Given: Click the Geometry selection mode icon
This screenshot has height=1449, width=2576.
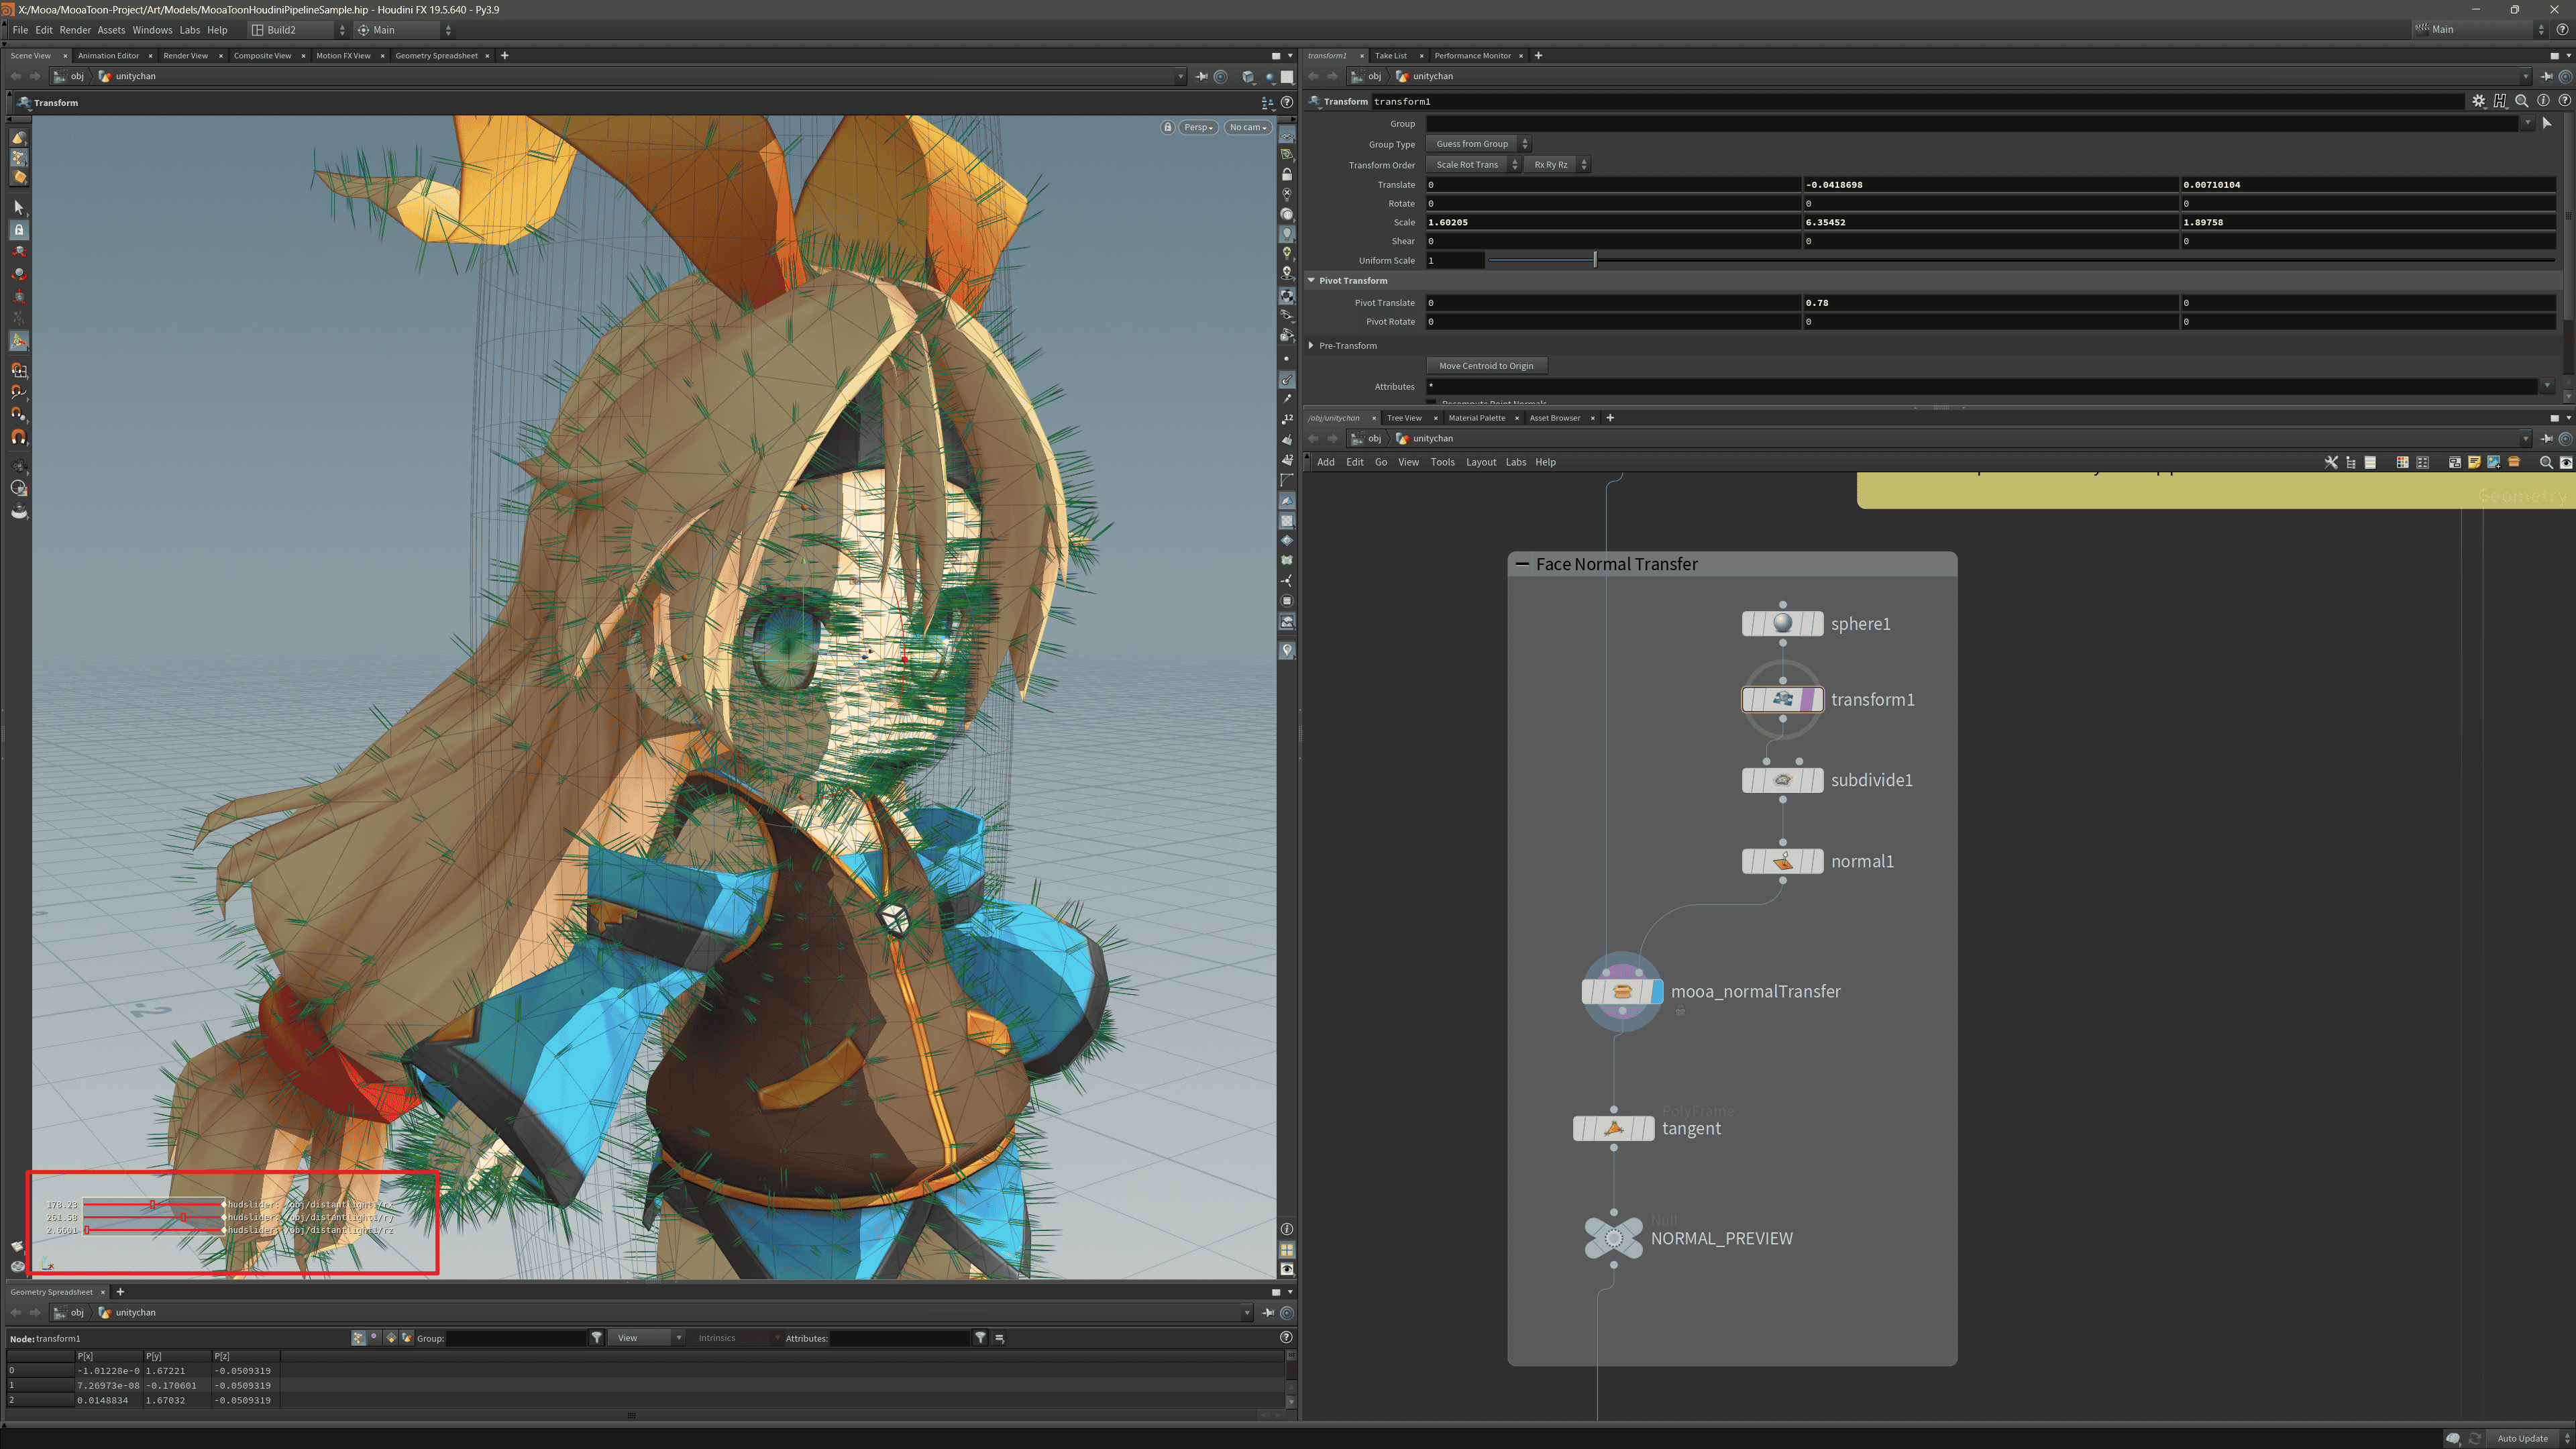Looking at the screenshot, I should point(18,158).
